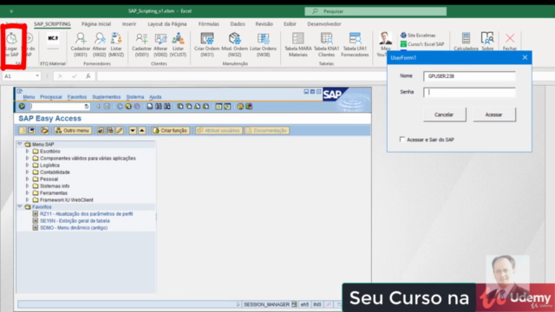Collapse the Favoritos folder

[x=19, y=206]
